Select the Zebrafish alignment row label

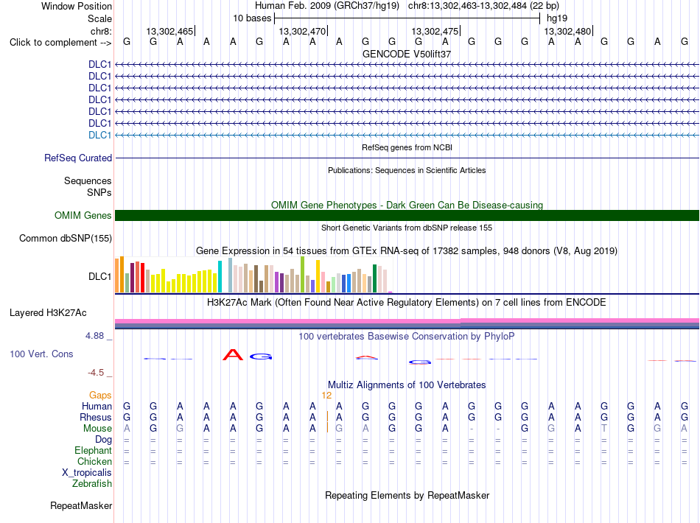[x=92, y=484]
